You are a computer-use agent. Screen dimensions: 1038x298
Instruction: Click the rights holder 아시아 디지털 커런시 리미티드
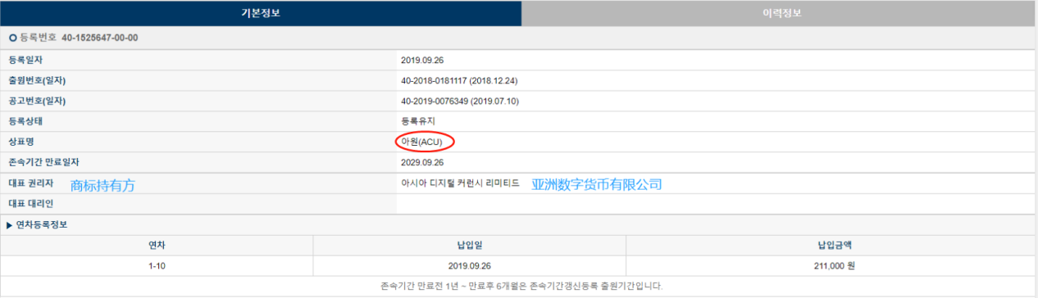460,183
